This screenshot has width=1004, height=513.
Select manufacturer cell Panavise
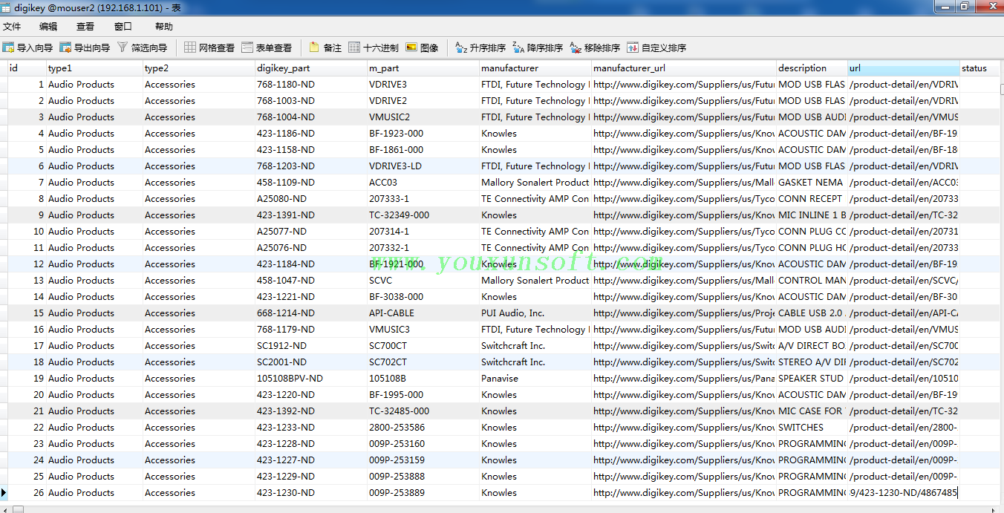click(535, 378)
